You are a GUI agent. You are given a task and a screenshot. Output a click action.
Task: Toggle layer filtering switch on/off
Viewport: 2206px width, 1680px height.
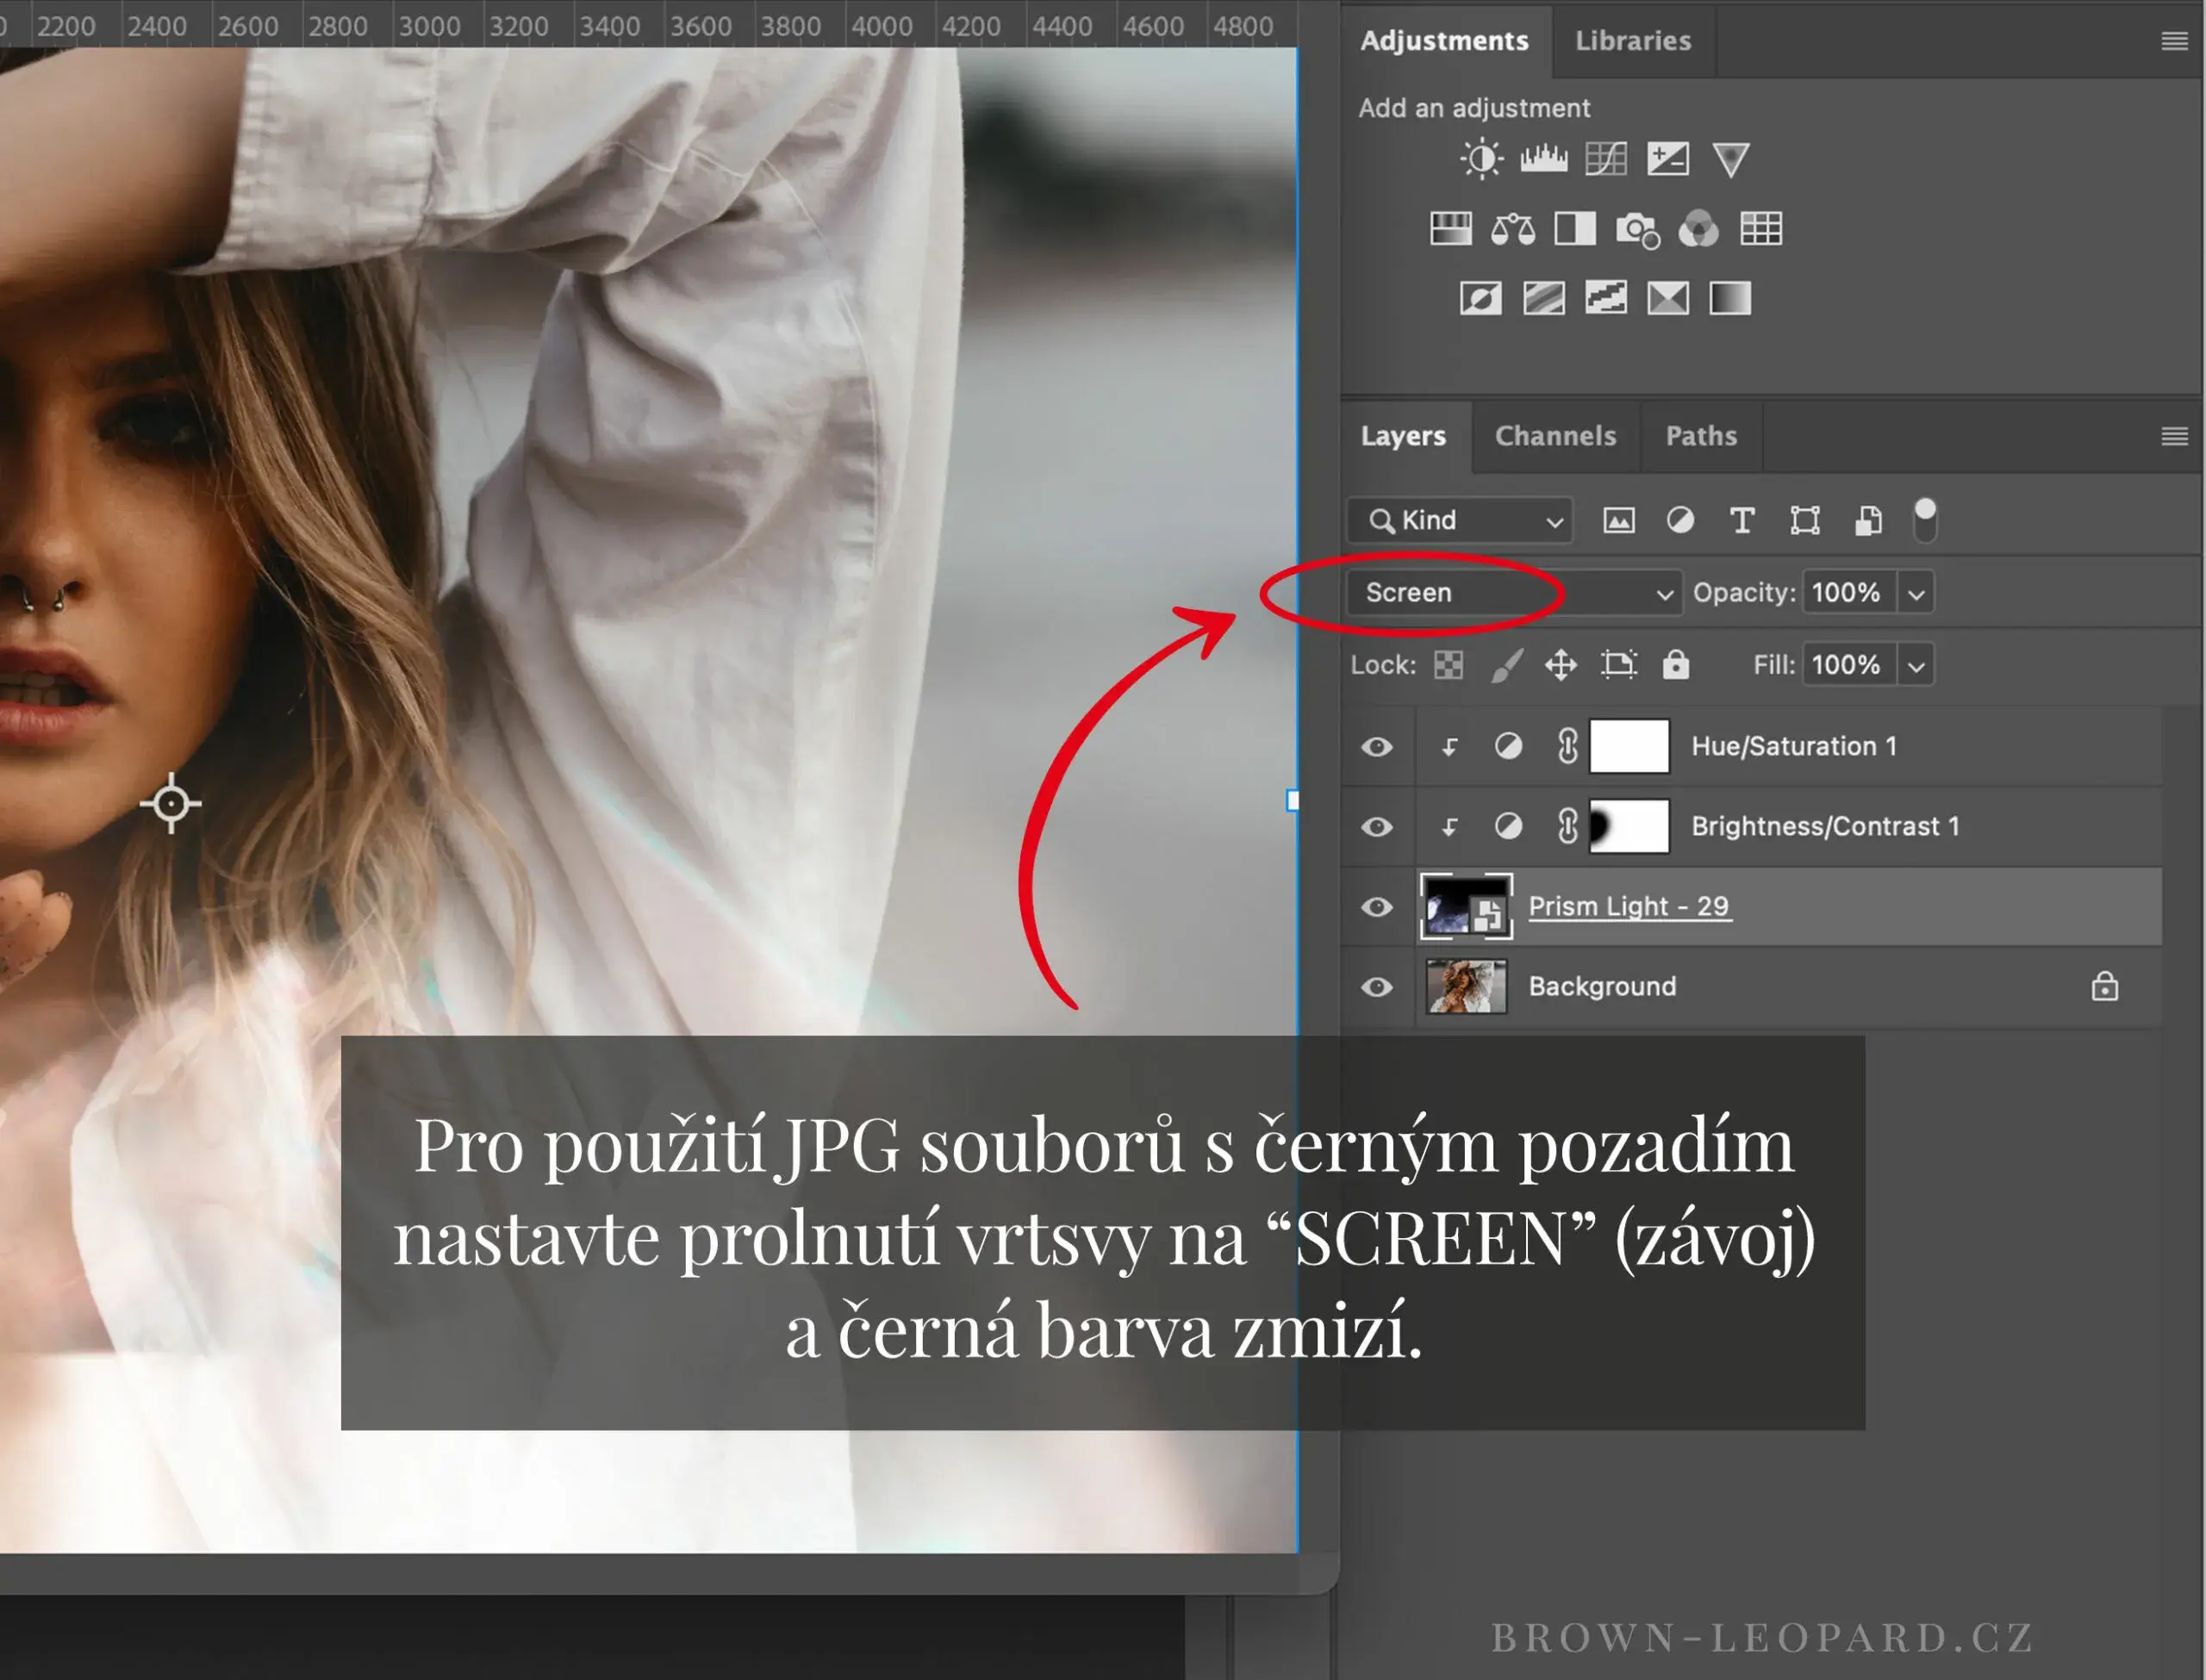(1924, 520)
